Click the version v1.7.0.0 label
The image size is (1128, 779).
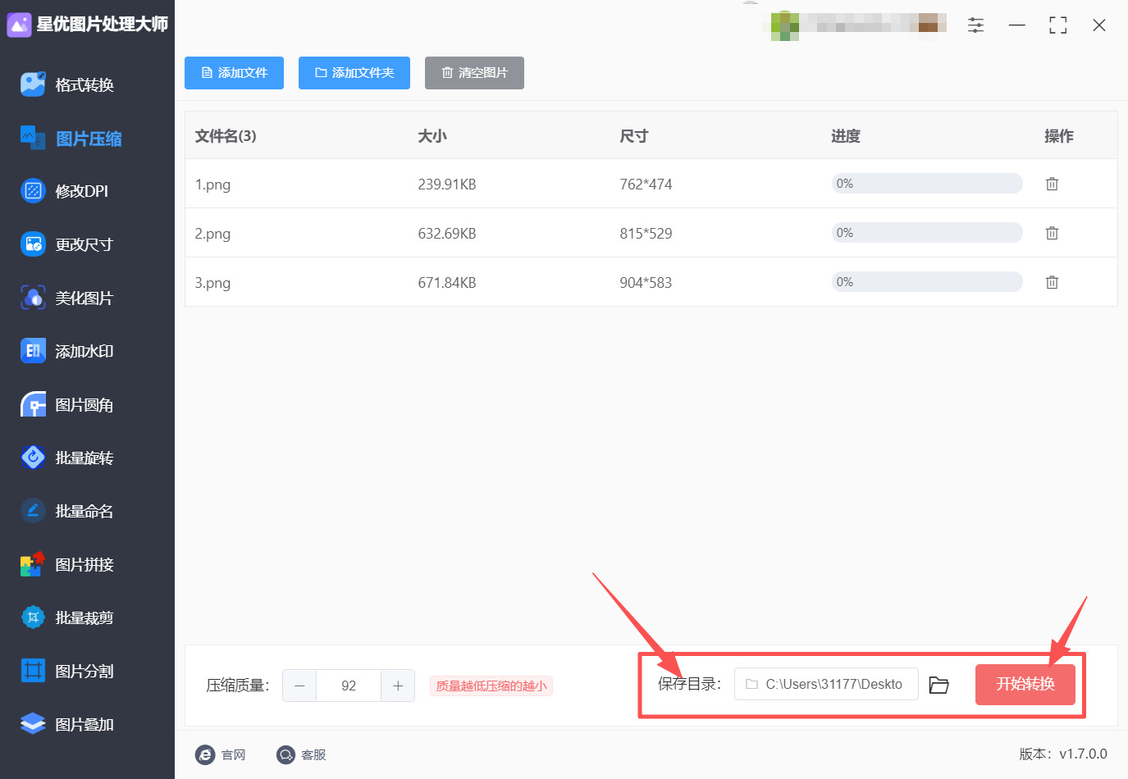pos(1063,754)
